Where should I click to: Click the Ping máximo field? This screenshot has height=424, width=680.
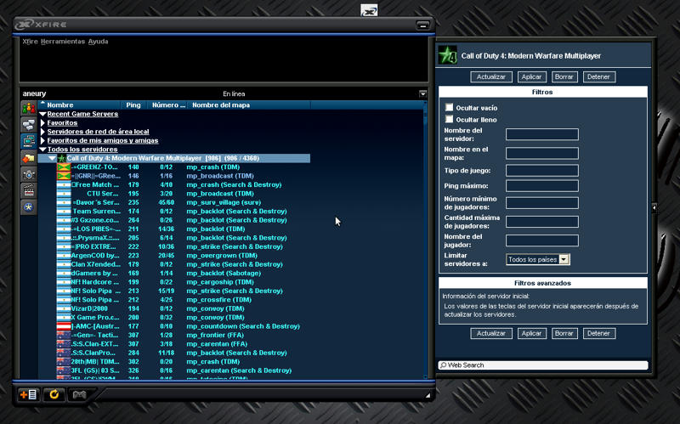click(x=542, y=185)
